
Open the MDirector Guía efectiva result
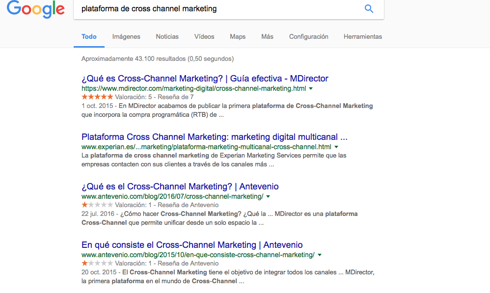205,79
